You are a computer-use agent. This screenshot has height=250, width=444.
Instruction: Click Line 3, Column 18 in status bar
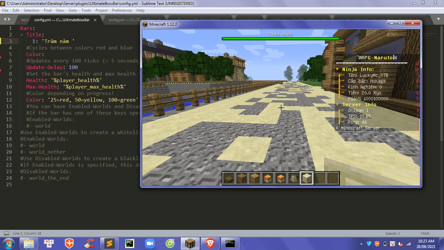coord(27,233)
